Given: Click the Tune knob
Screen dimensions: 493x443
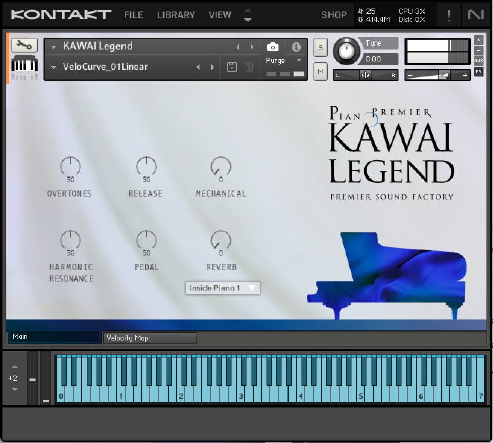Looking at the screenshot, I should point(347,51).
